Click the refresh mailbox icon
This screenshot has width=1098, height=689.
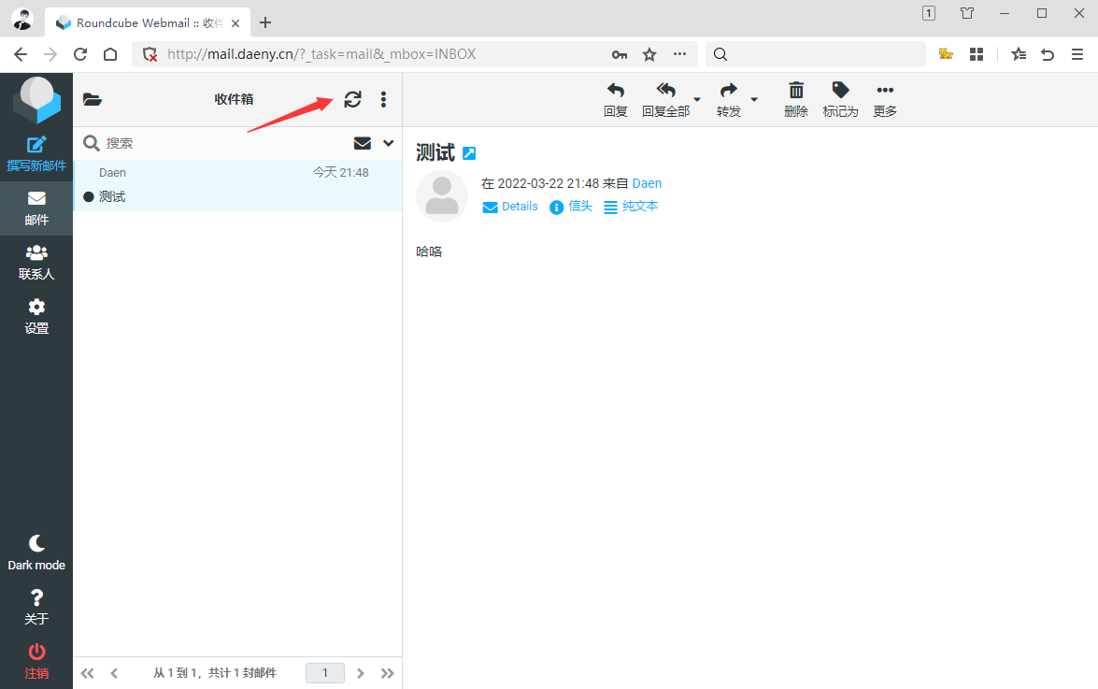(352, 99)
